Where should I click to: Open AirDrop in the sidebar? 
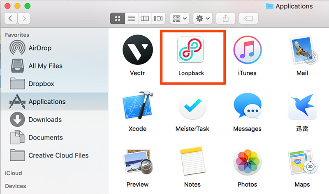[x=54, y=48]
